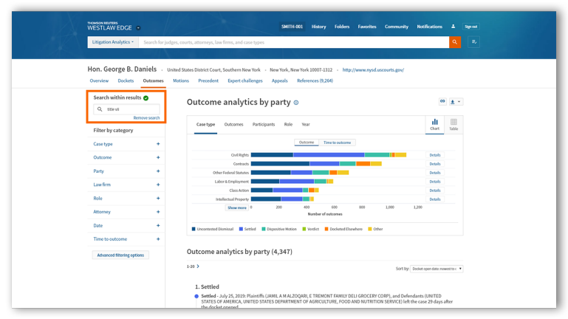Switch to Table view icon
Image resolution: width=568 pixels, height=319 pixels.
tap(454, 124)
